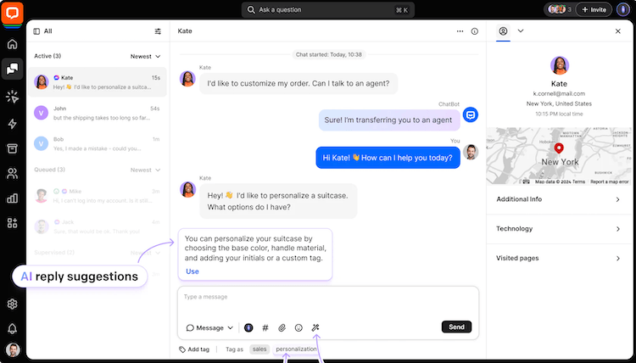
Task: Open chat list filter settings icon
Action: (x=158, y=31)
